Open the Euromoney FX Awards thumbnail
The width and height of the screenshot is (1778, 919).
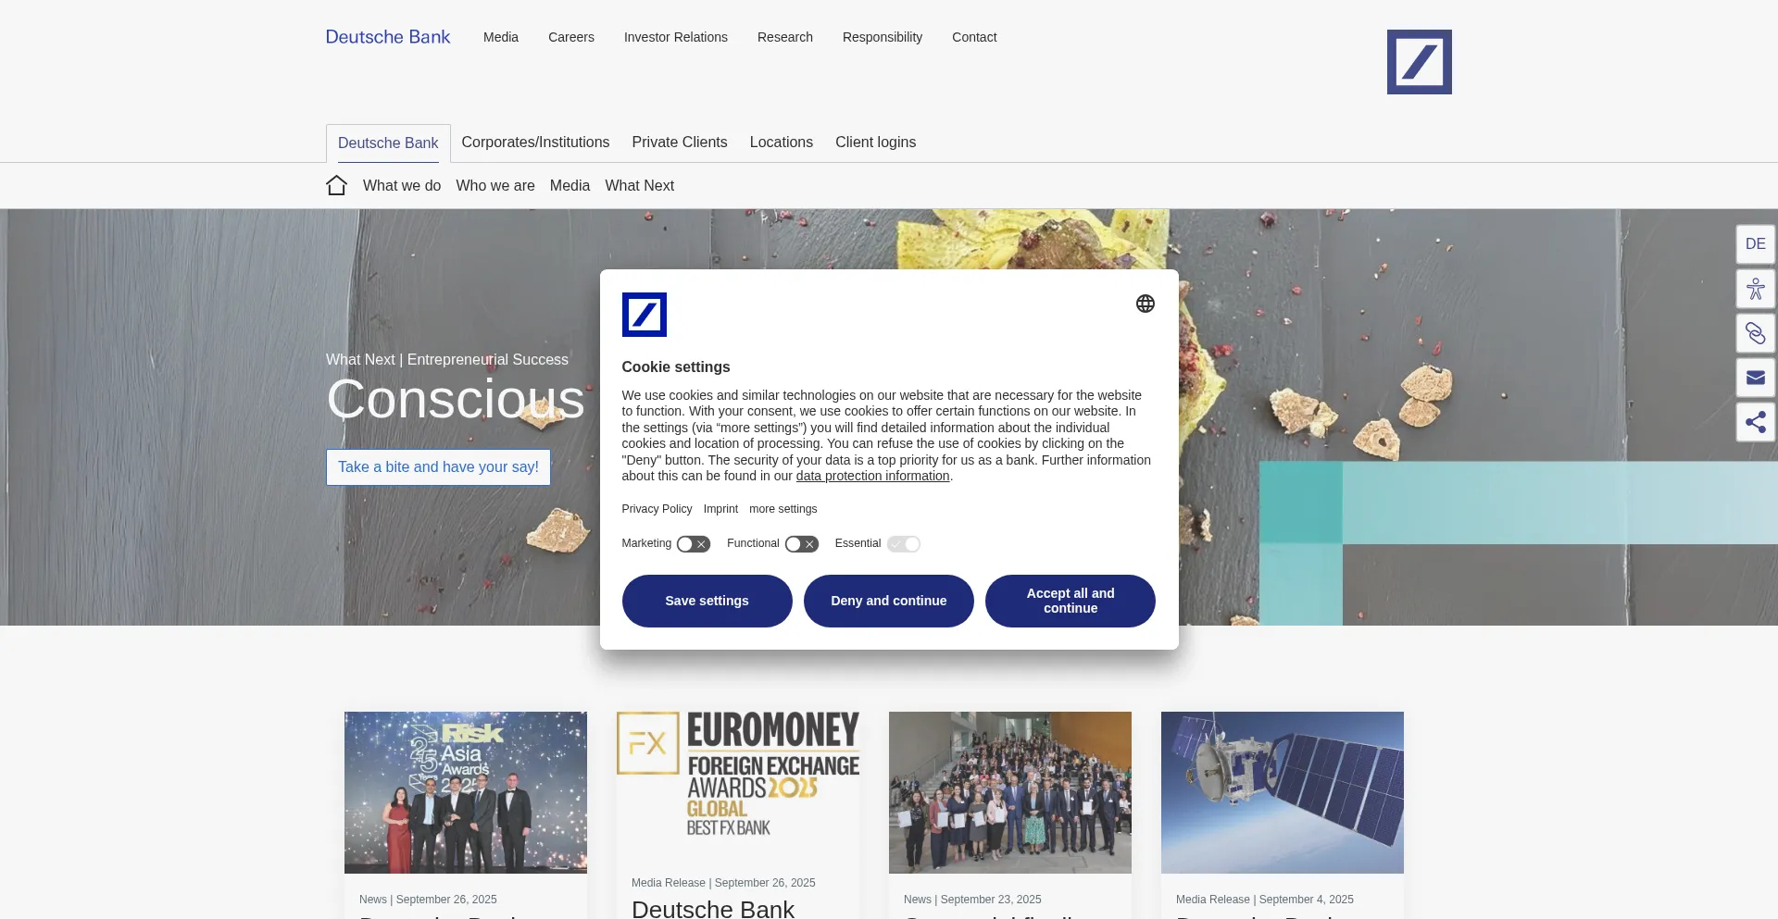738,782
